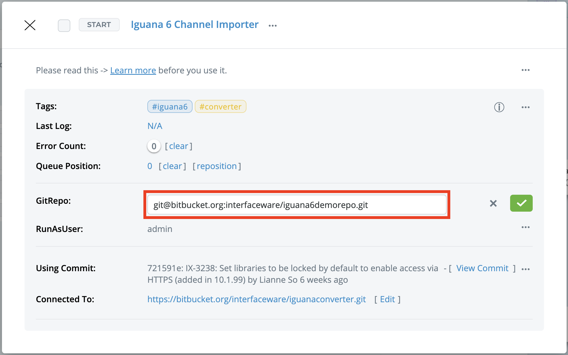Image resolution: width=568 pixels, height=355 pixels.
Task: Click View Commit for the current commit
Action: click(482, 268)
